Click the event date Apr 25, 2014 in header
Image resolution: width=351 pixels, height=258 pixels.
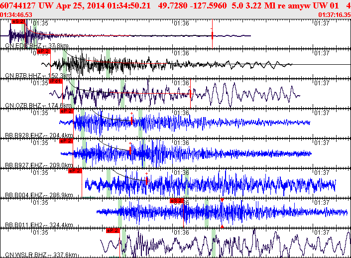pos(80,5)
